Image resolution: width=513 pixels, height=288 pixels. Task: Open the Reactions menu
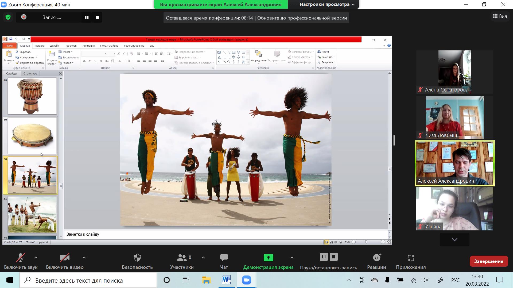pyautogui.click(x=376, y=258)
